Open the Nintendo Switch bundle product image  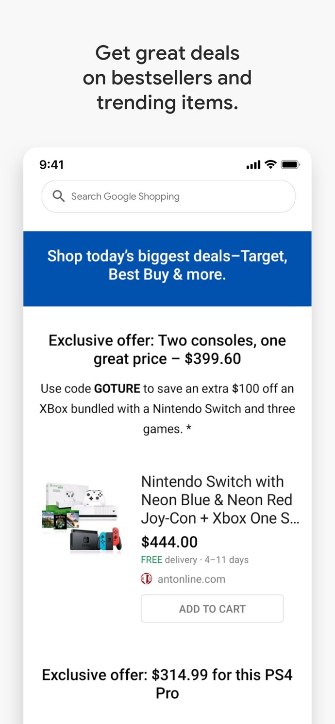82,516
